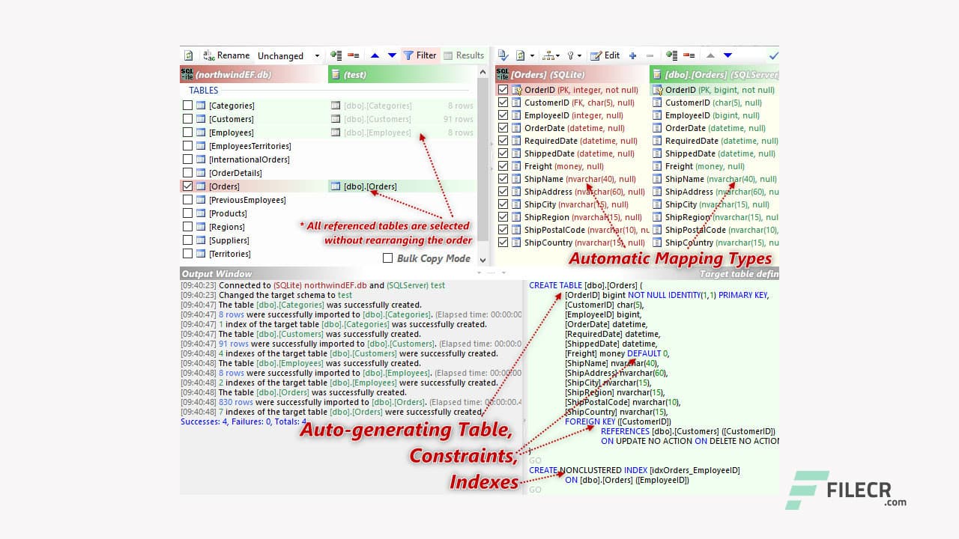Uncheck the ShipName column checkbox
Screen dimensions: 959x539
coord(503,179)
